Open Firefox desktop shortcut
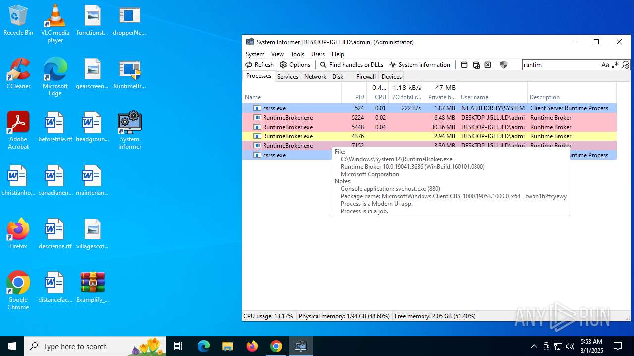 (x=18, y=234)
